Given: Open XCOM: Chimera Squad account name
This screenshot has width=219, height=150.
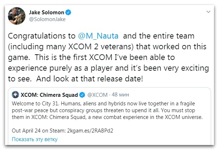Looking at the screenshot, I should (49, 95).
